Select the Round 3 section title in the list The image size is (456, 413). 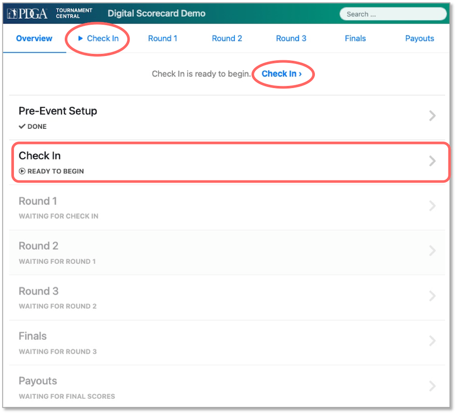pyautogui.click(x=38, y=291)
